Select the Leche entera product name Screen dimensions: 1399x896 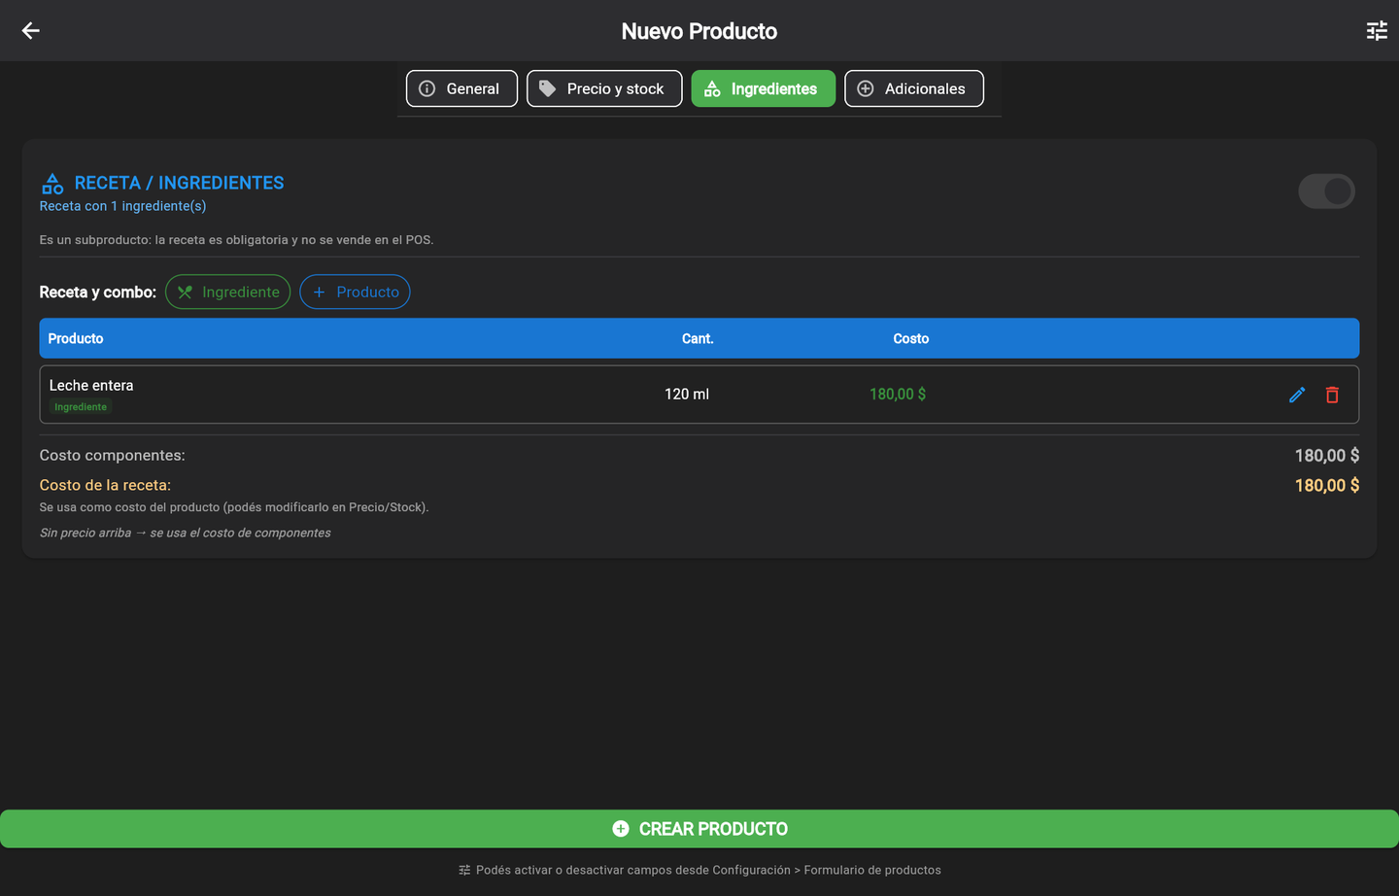[91, 385]
